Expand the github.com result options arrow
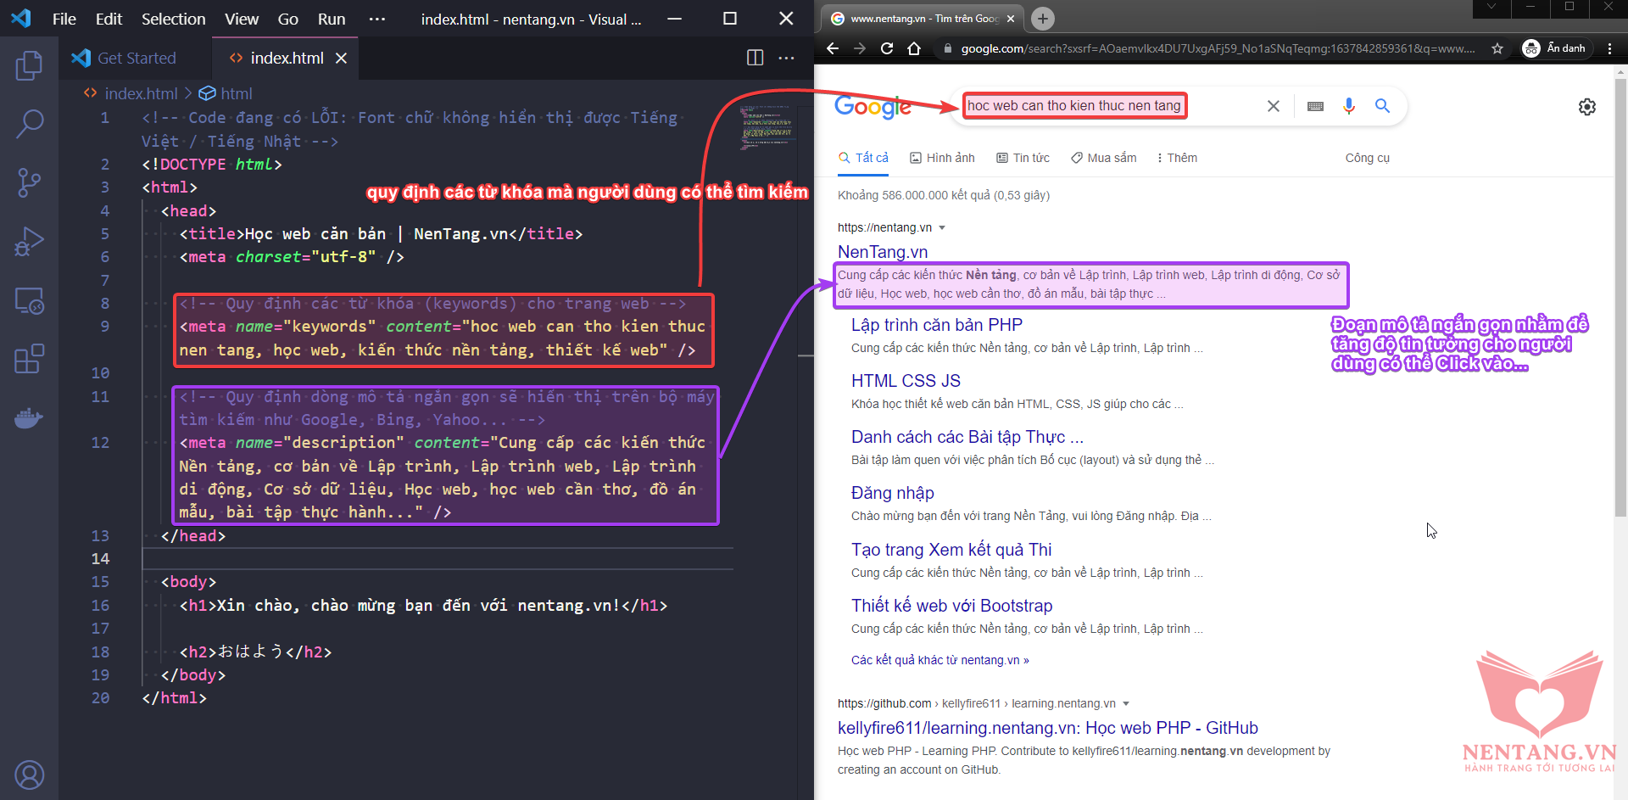 click(1126, 703)
